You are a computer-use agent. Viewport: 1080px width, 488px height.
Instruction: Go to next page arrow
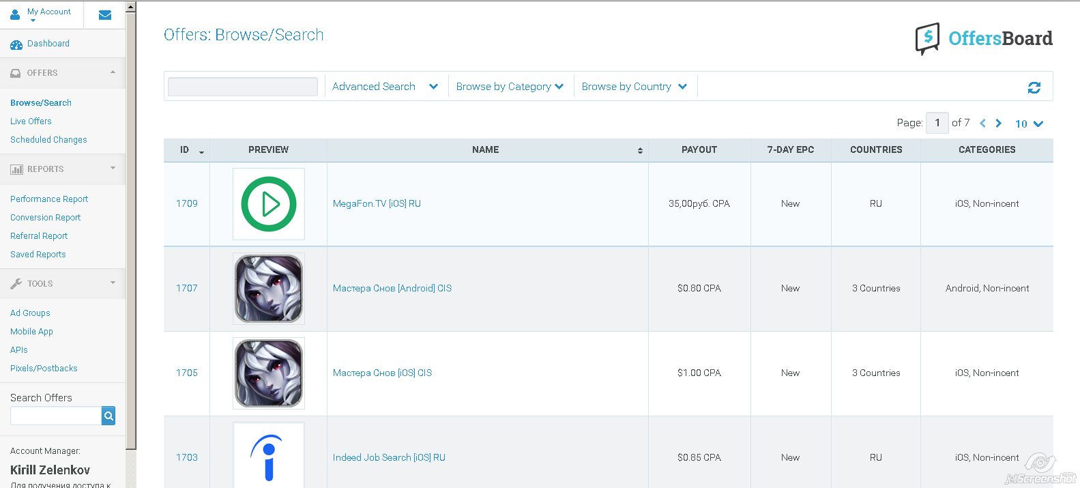tap(999, 124)
